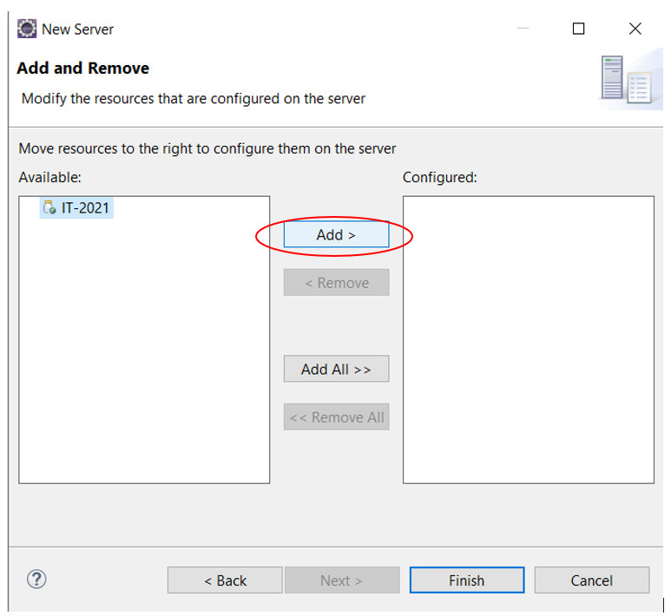Click the Add > button
Viewport: 671px width, 616px height.
[336, 234]
